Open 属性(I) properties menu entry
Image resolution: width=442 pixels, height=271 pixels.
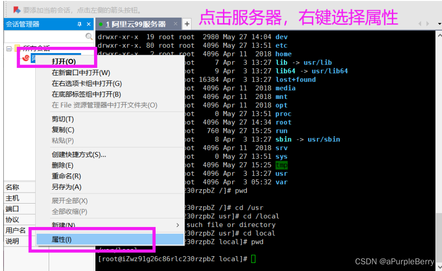pyautogui.click(x=110, y=239)
